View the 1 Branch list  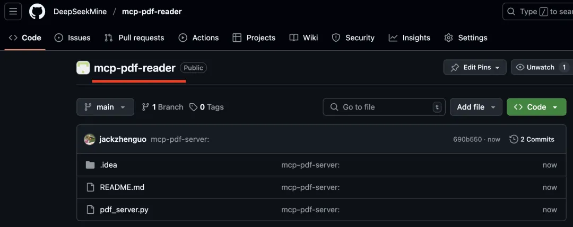click(x=163, y=107)
